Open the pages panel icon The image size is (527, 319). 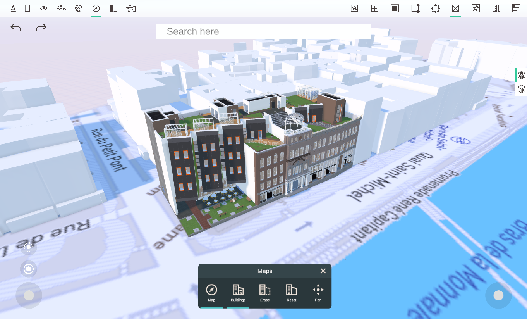tap(27, 8)
